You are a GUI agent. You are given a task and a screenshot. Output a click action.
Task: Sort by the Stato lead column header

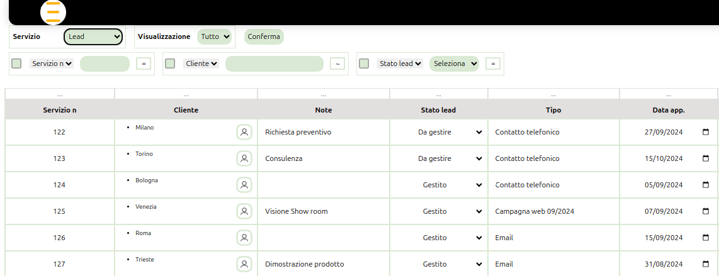point(438,110)
